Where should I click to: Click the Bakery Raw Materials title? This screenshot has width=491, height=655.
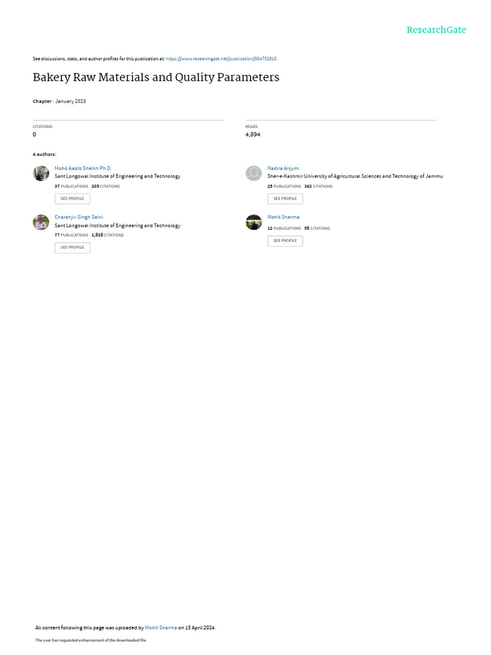click(x=156, y=77)
